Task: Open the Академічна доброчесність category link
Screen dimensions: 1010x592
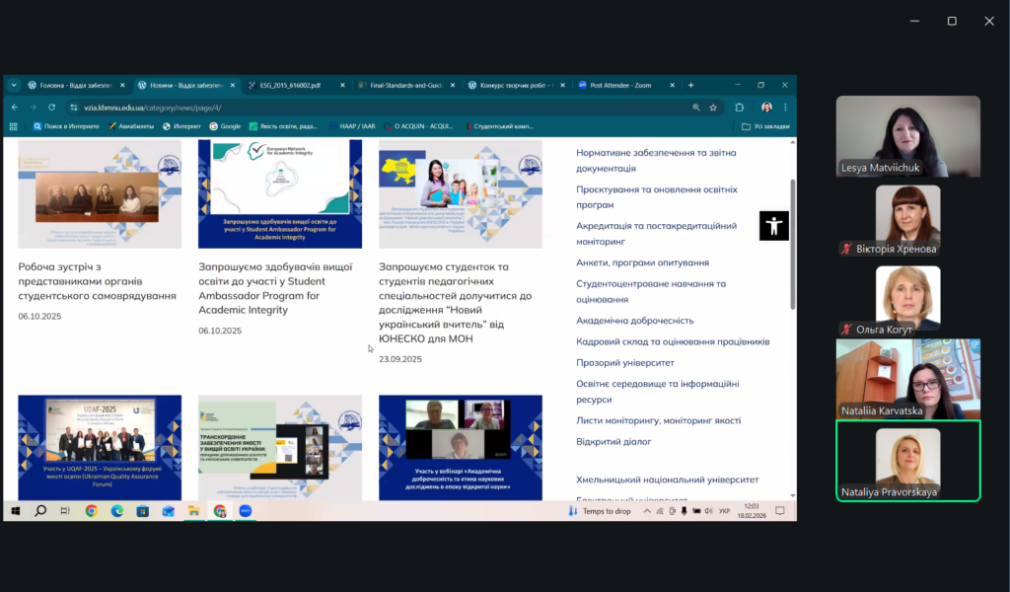Action: click(x=634, y=321)
